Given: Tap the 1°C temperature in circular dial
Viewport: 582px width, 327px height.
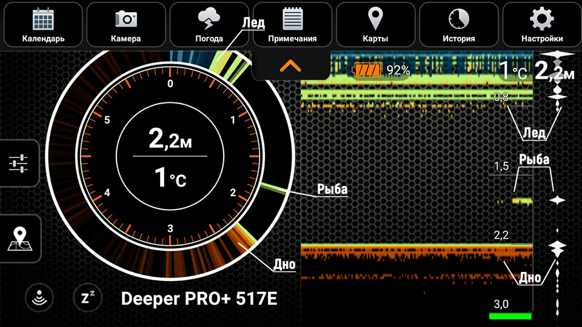Looking at the screenshot, I should click(170, 178).
